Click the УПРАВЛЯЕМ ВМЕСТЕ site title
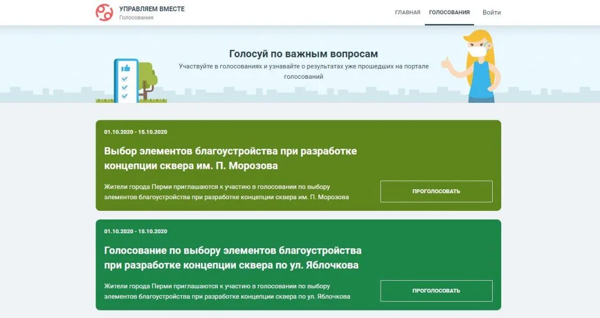Image resolution: width=600 pixels, height=318 pixels. click(x=152, y=9)
